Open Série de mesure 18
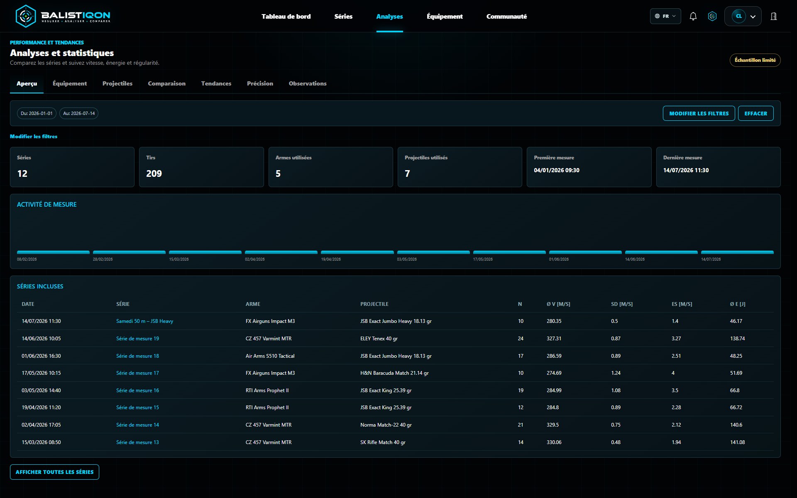Screen dimensions: 797x498 coord(137,356)
